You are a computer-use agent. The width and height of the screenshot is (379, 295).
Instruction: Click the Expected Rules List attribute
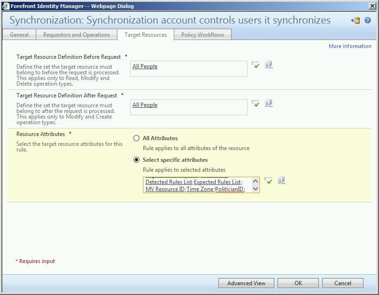click(217, 182)
